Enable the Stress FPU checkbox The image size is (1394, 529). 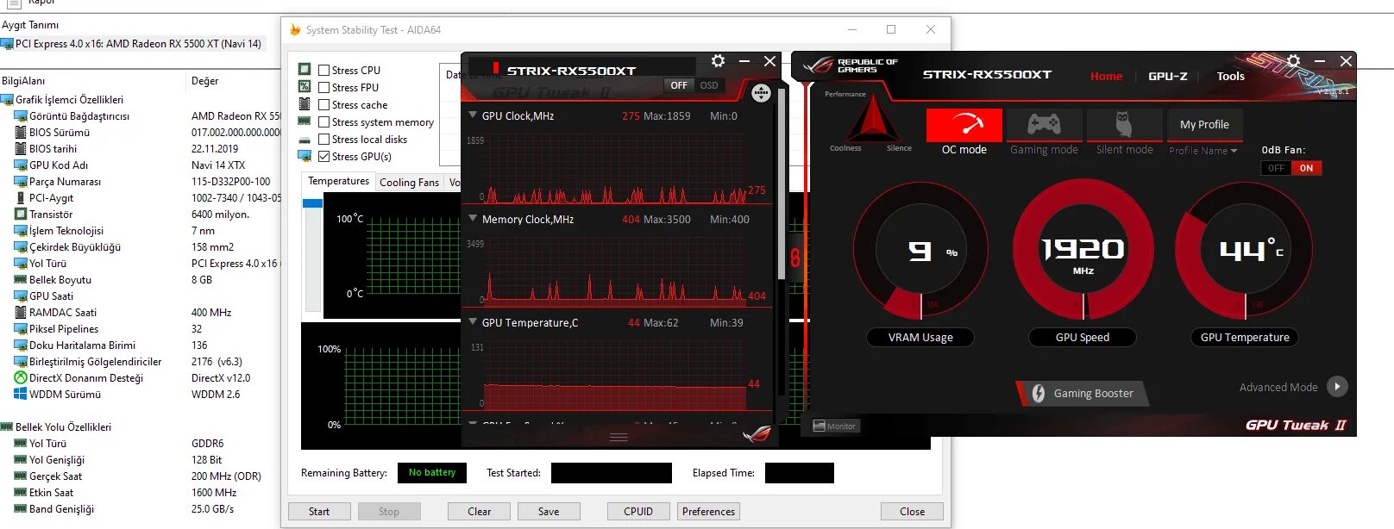coord(324,88)
